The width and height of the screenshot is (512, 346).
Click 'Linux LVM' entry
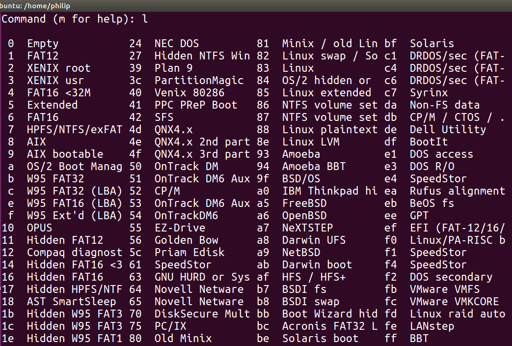click(x=311, y=142)
